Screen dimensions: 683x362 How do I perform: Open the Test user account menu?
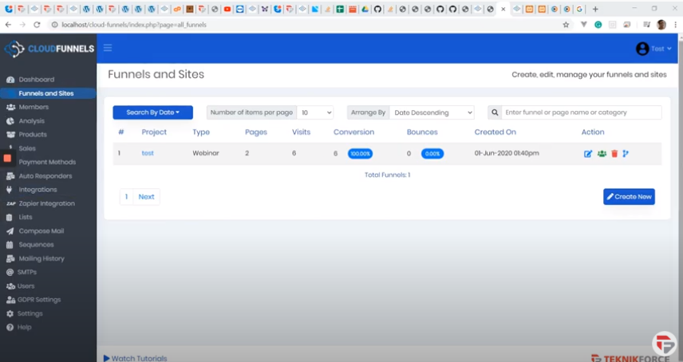(x=653, y=49)
